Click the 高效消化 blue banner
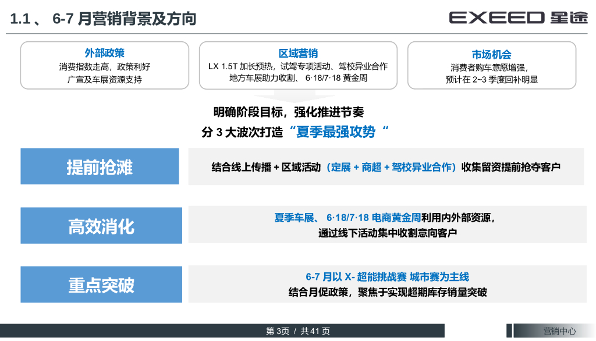This screenshot has width=596, height=341. 101,225
